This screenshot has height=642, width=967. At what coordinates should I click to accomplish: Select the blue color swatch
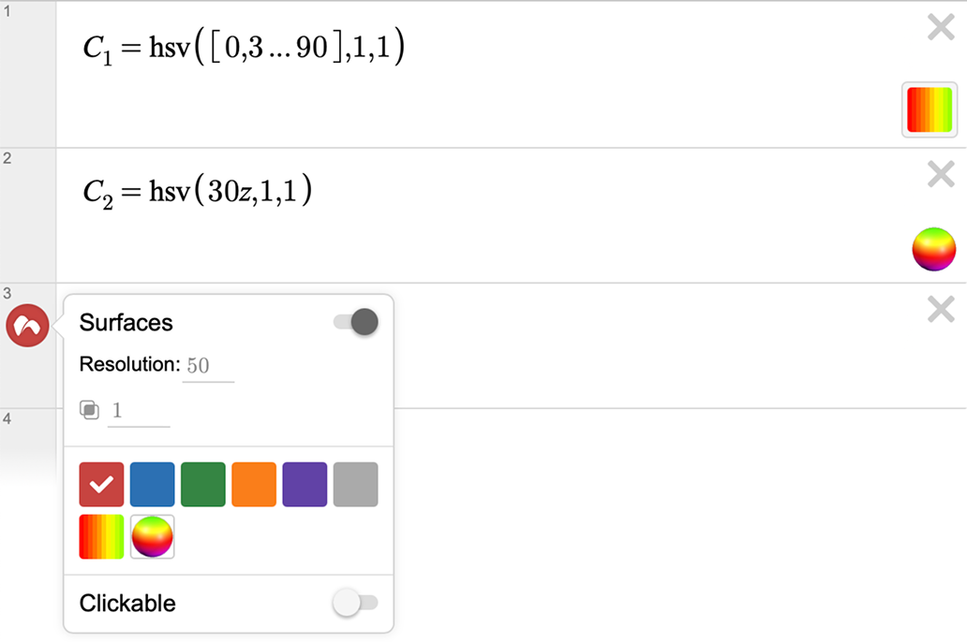pos(152,484)
